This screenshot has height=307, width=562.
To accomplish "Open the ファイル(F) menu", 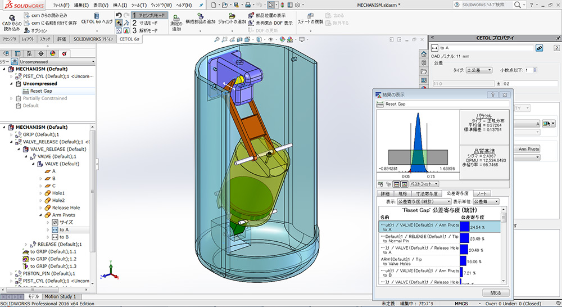I will [x=61, y=5].
